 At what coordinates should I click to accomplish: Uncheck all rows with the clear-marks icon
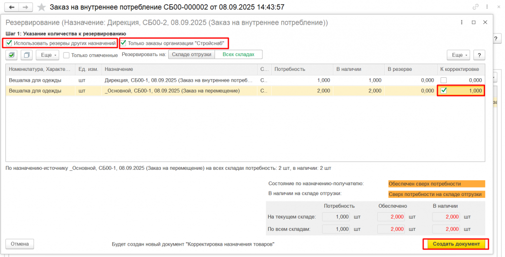[27, 55]
